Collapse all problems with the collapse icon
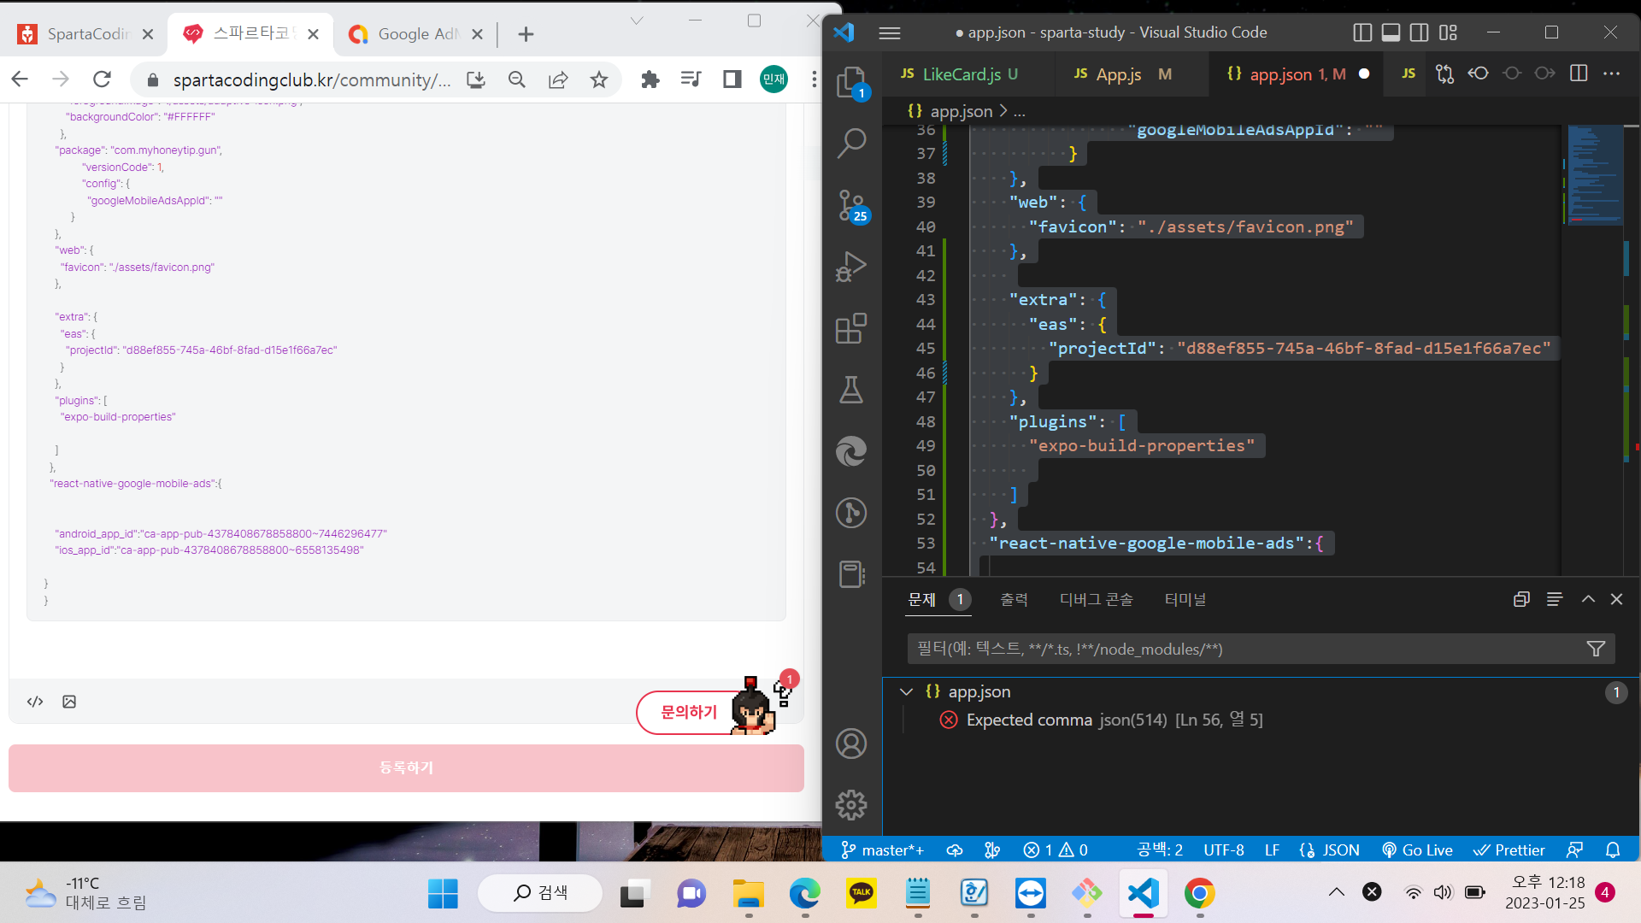 click(x=1521, y=599)
